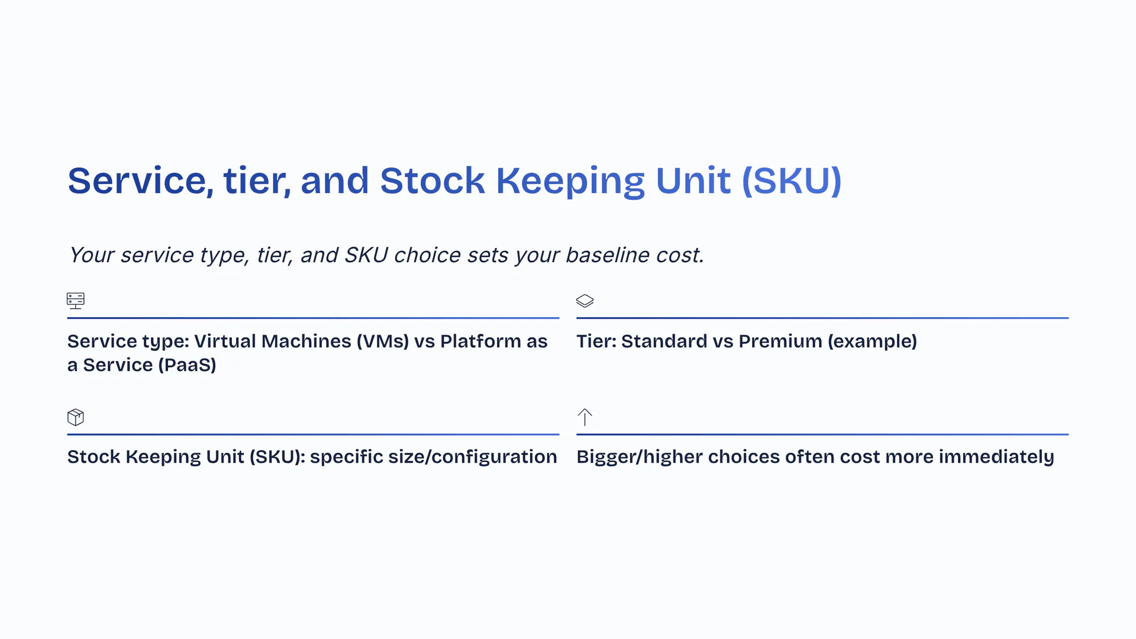Select the slide title heading text
The width and height of the screenshot is (1136, 639).
click(x=454, y=180)
